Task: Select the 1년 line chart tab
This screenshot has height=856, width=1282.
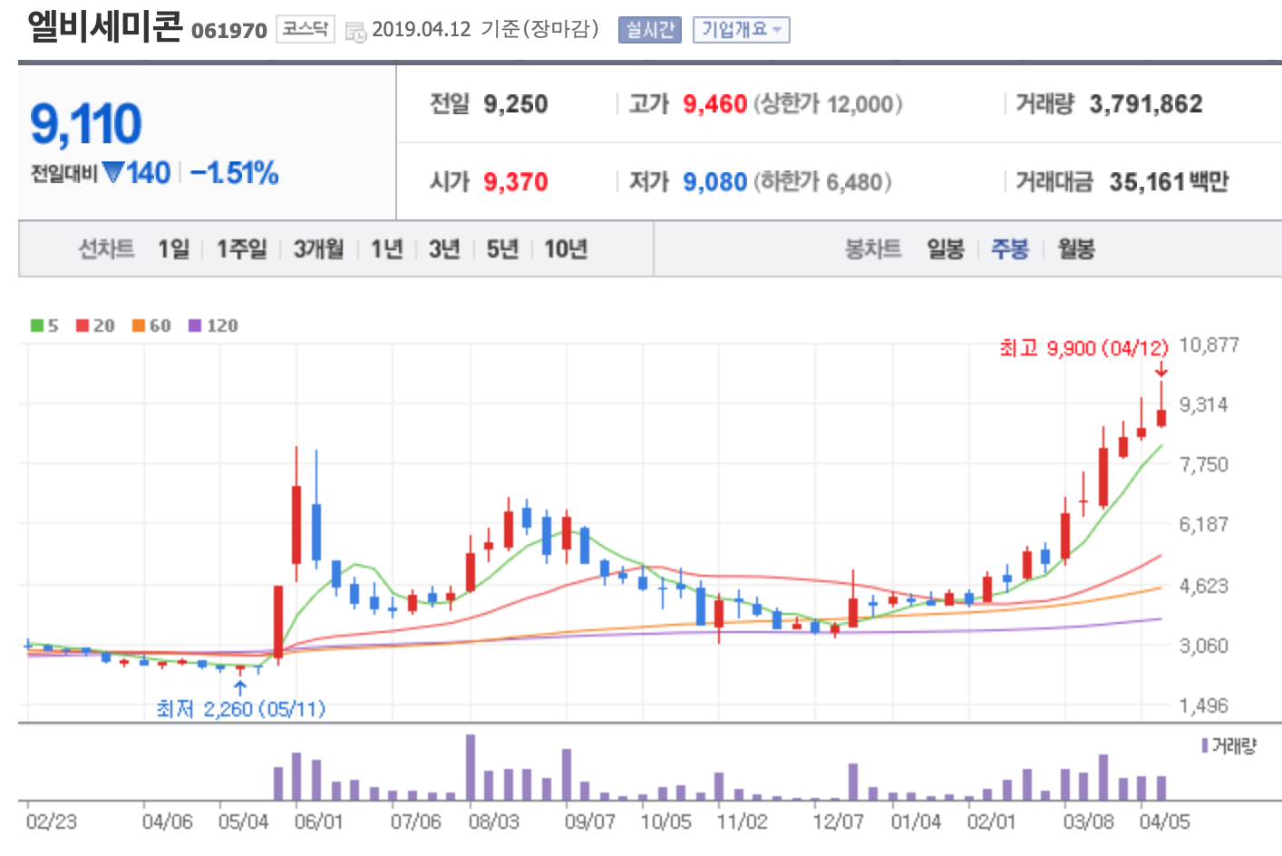Action: tap(387, 248)
